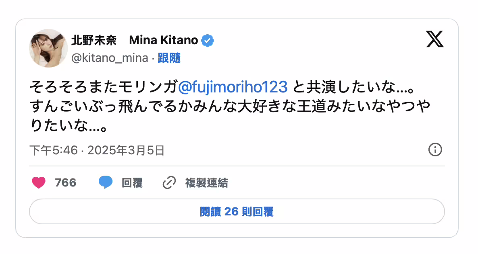Image resolution: width=478 pixels, height=254 pixels.
Task: Click the 2025年3月5日 date
Action: click(x=126, y=151)
